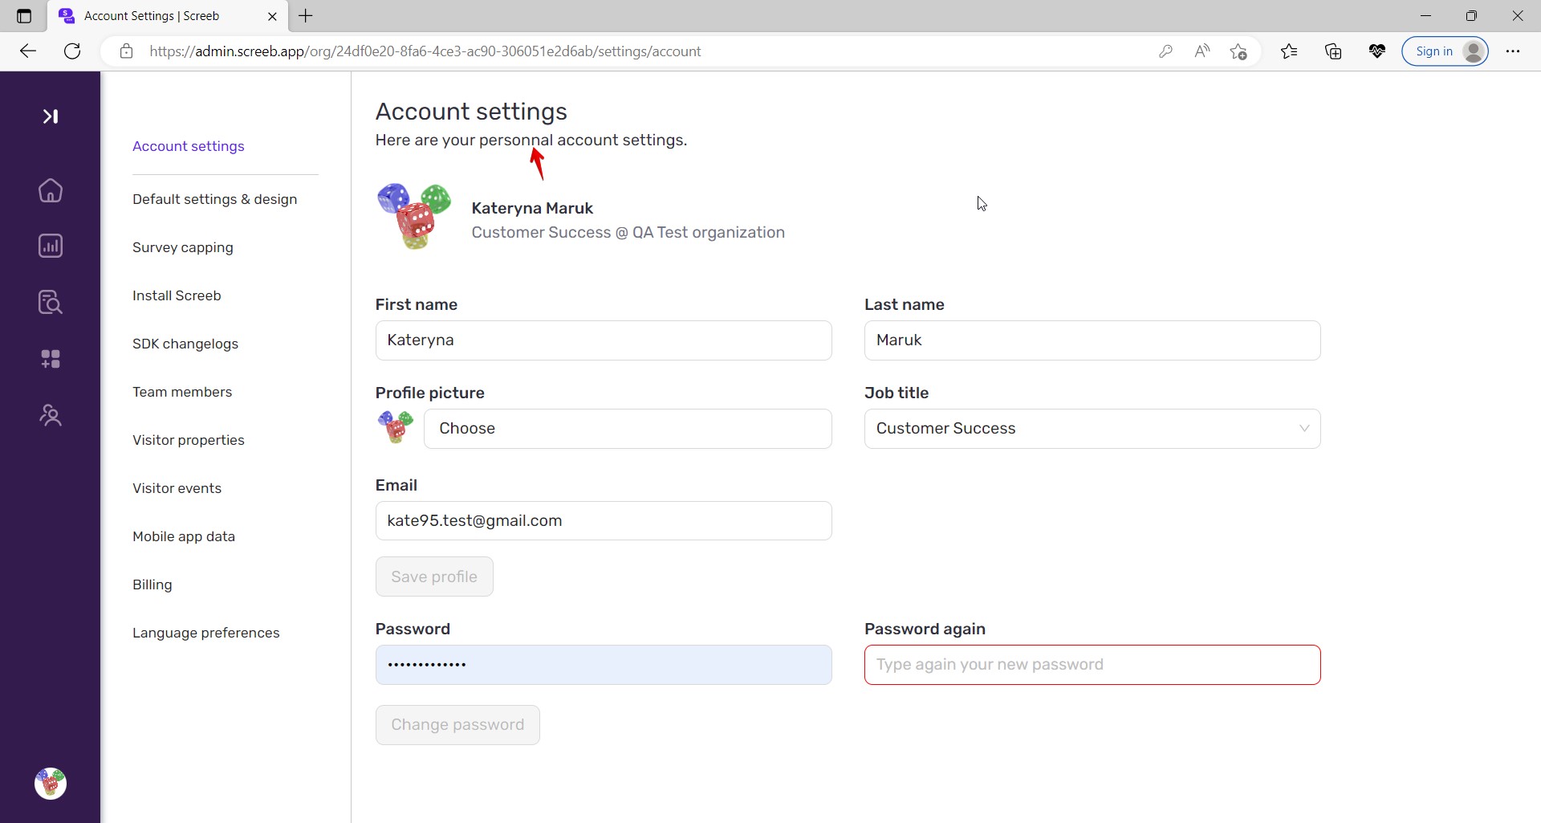
Task: Focus the Last name input field
Action: [1092, 340]
